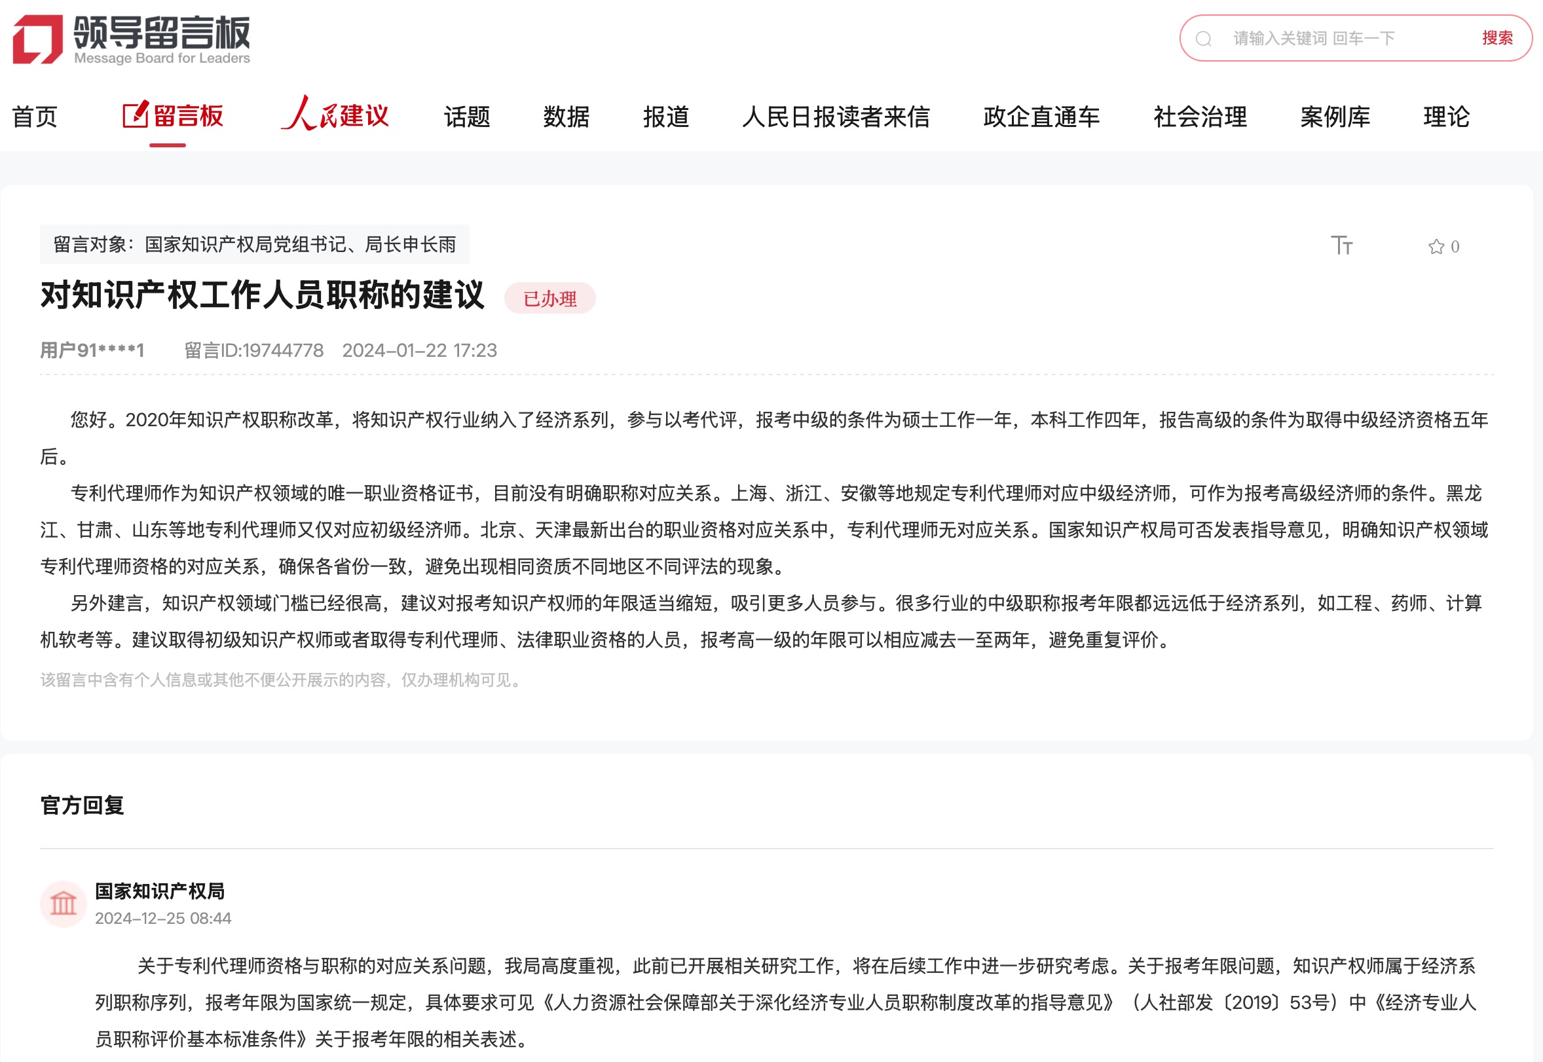This screenshot has width=1543, height=1062.
Task: Switch to the 留言板 tab
Action: pyautogui.click(x=191, y=116)
